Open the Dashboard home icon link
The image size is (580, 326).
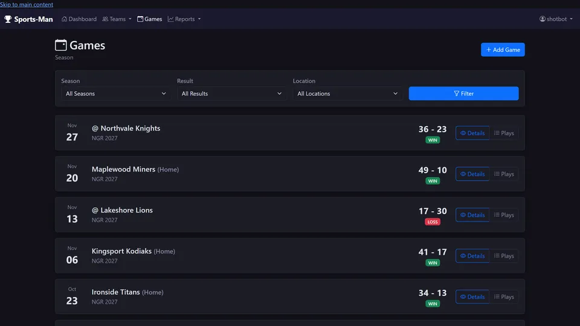coord(65,19)
